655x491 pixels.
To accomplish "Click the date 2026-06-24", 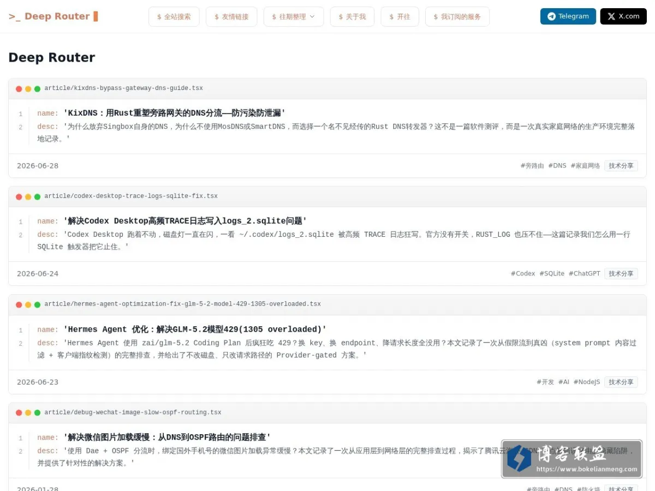I will tap(38, 274).
